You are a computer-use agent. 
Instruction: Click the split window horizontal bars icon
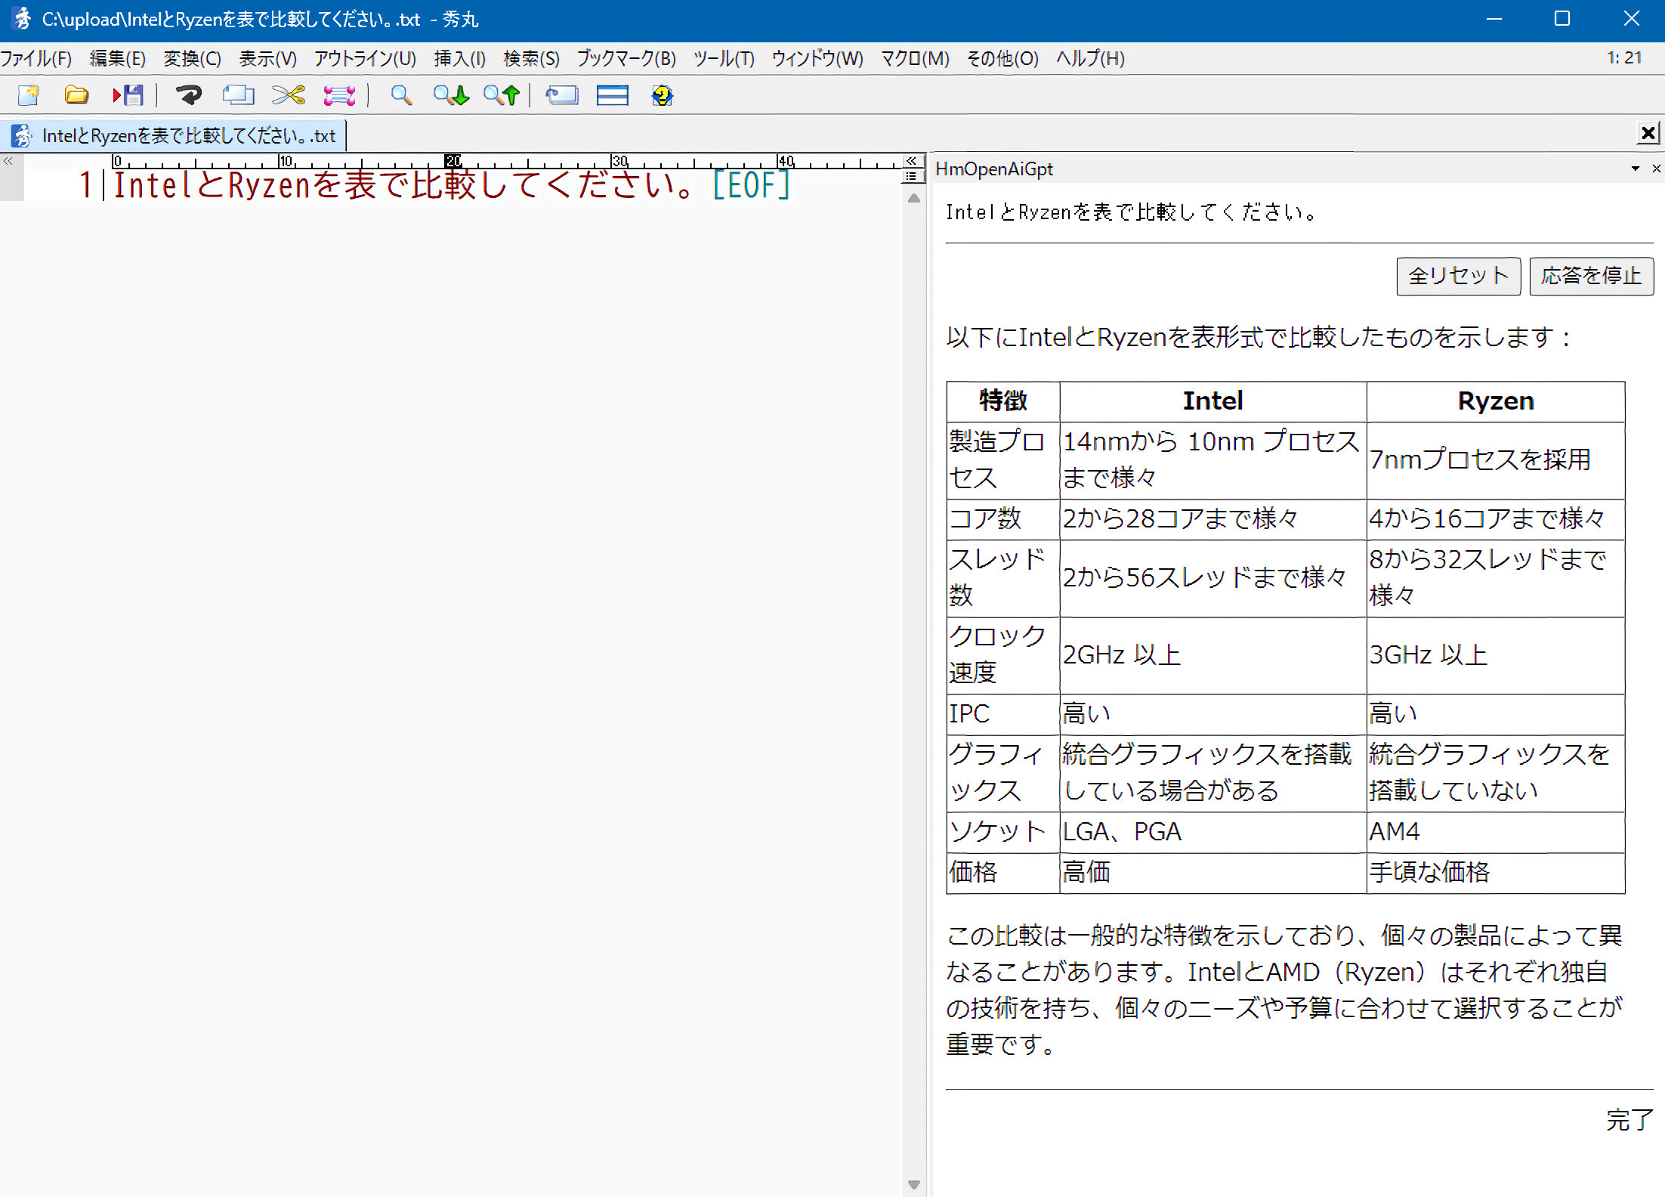point(612,95)
